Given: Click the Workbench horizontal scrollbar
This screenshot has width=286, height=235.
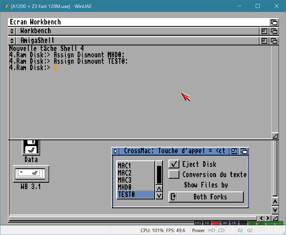Looking at the screenshot, I should [x=133, y=218].
